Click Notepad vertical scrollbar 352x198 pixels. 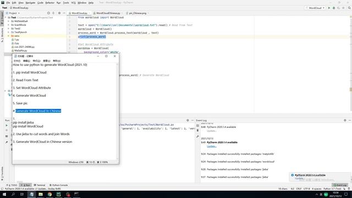[117, 111]
